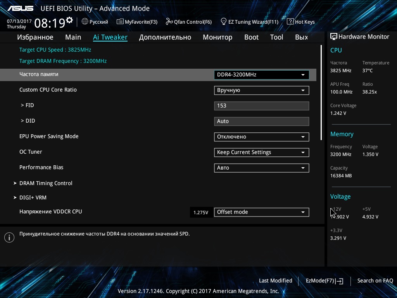Click the 07/13/2017 date text

pos(19,21)
